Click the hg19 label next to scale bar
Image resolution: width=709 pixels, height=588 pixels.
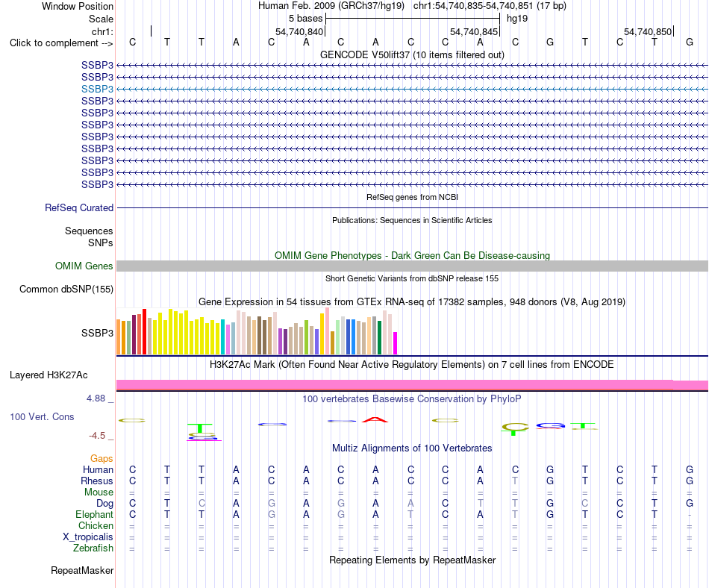pos(517,19)
